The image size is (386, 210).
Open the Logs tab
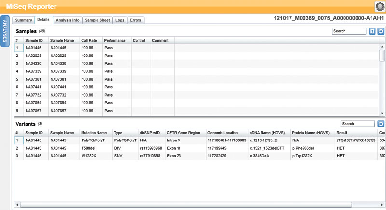(x=120, y=20)
